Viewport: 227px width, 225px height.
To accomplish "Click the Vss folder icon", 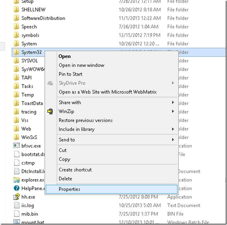I will coord(16,120).
